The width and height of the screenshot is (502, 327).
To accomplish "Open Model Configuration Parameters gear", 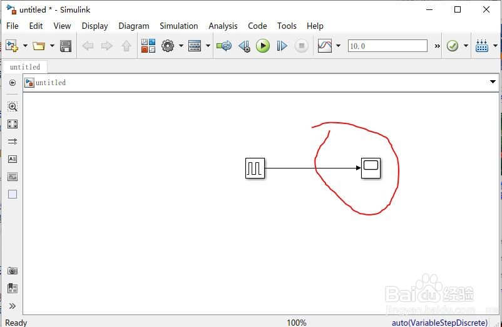I will (x=168, y=46).
